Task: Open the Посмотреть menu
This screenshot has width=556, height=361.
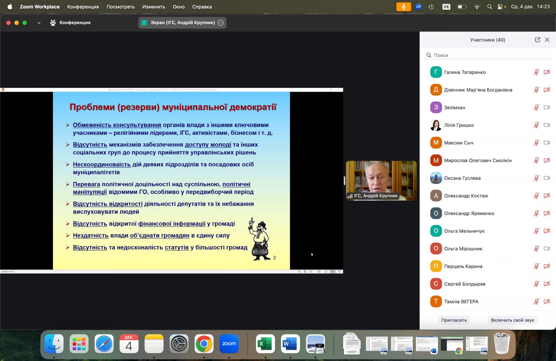Action: (x=120, y=7)
